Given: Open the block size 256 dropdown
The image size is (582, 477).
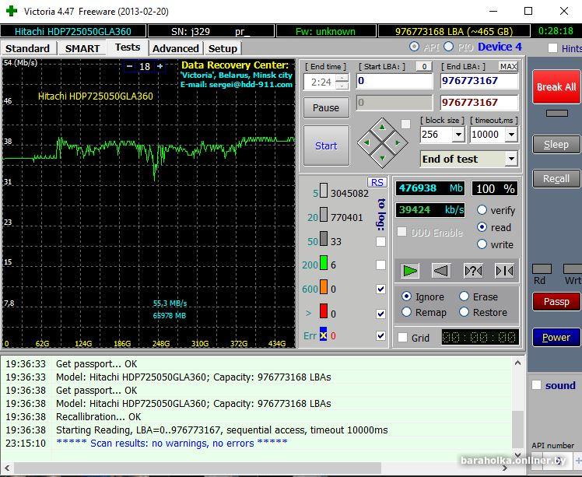Looking at the screenshot, I should click(459, 135).
